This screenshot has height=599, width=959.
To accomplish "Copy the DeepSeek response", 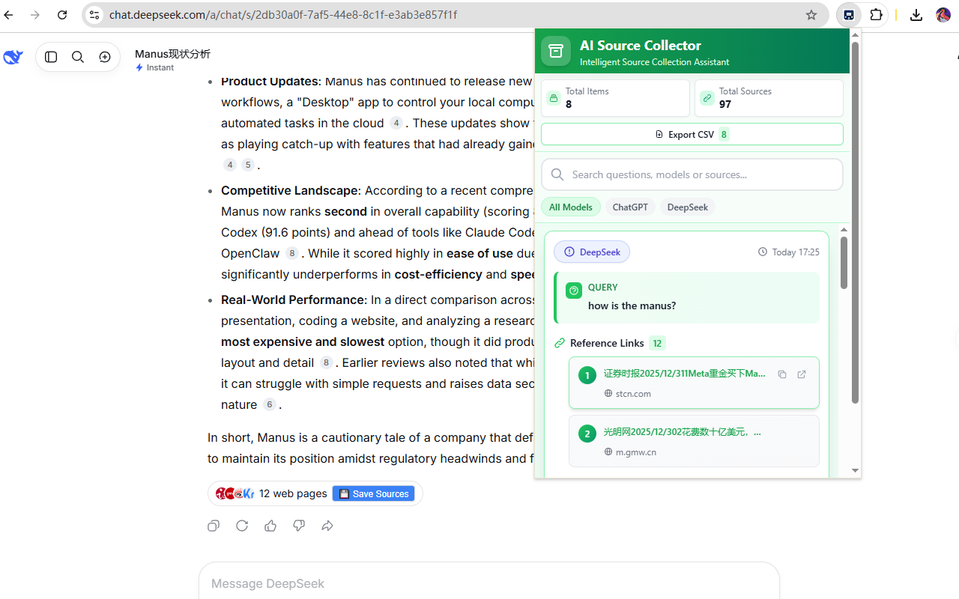I will [x=214, y=526].
